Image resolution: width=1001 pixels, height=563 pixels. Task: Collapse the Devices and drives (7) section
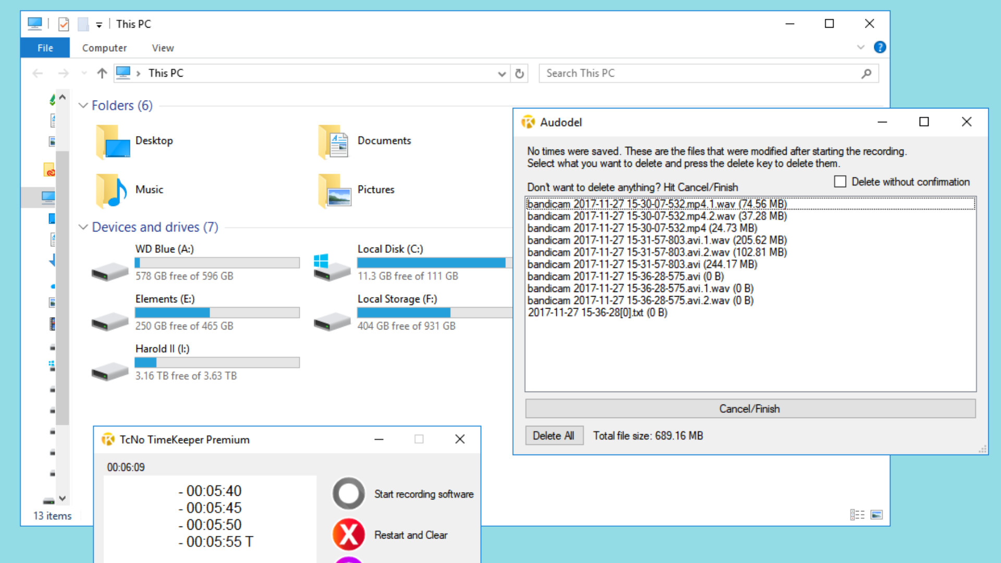coord(83,227)
